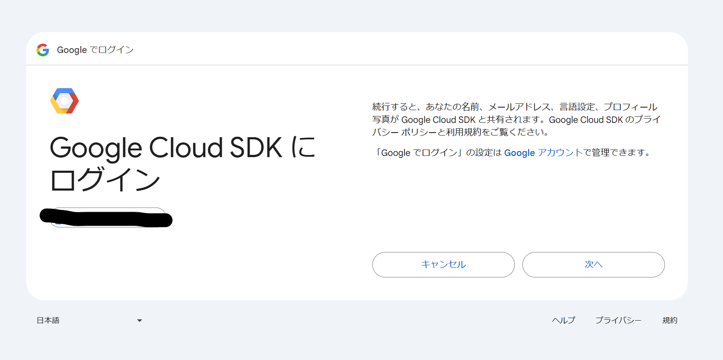Image resolution: width=723 pixels, height=360 pixels.
Task: Click the "Google Cloud SDK にログイン" heading
Action: tap(183, 163)
